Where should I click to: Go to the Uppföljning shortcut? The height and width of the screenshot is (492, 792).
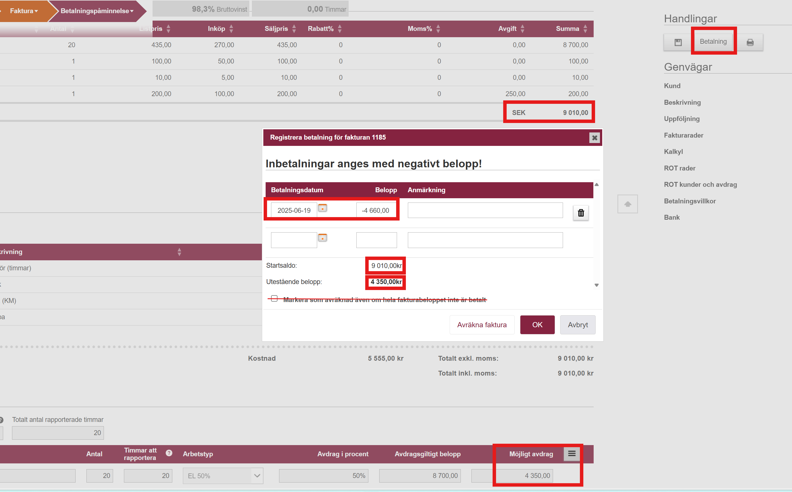click(x=682, y=119)
